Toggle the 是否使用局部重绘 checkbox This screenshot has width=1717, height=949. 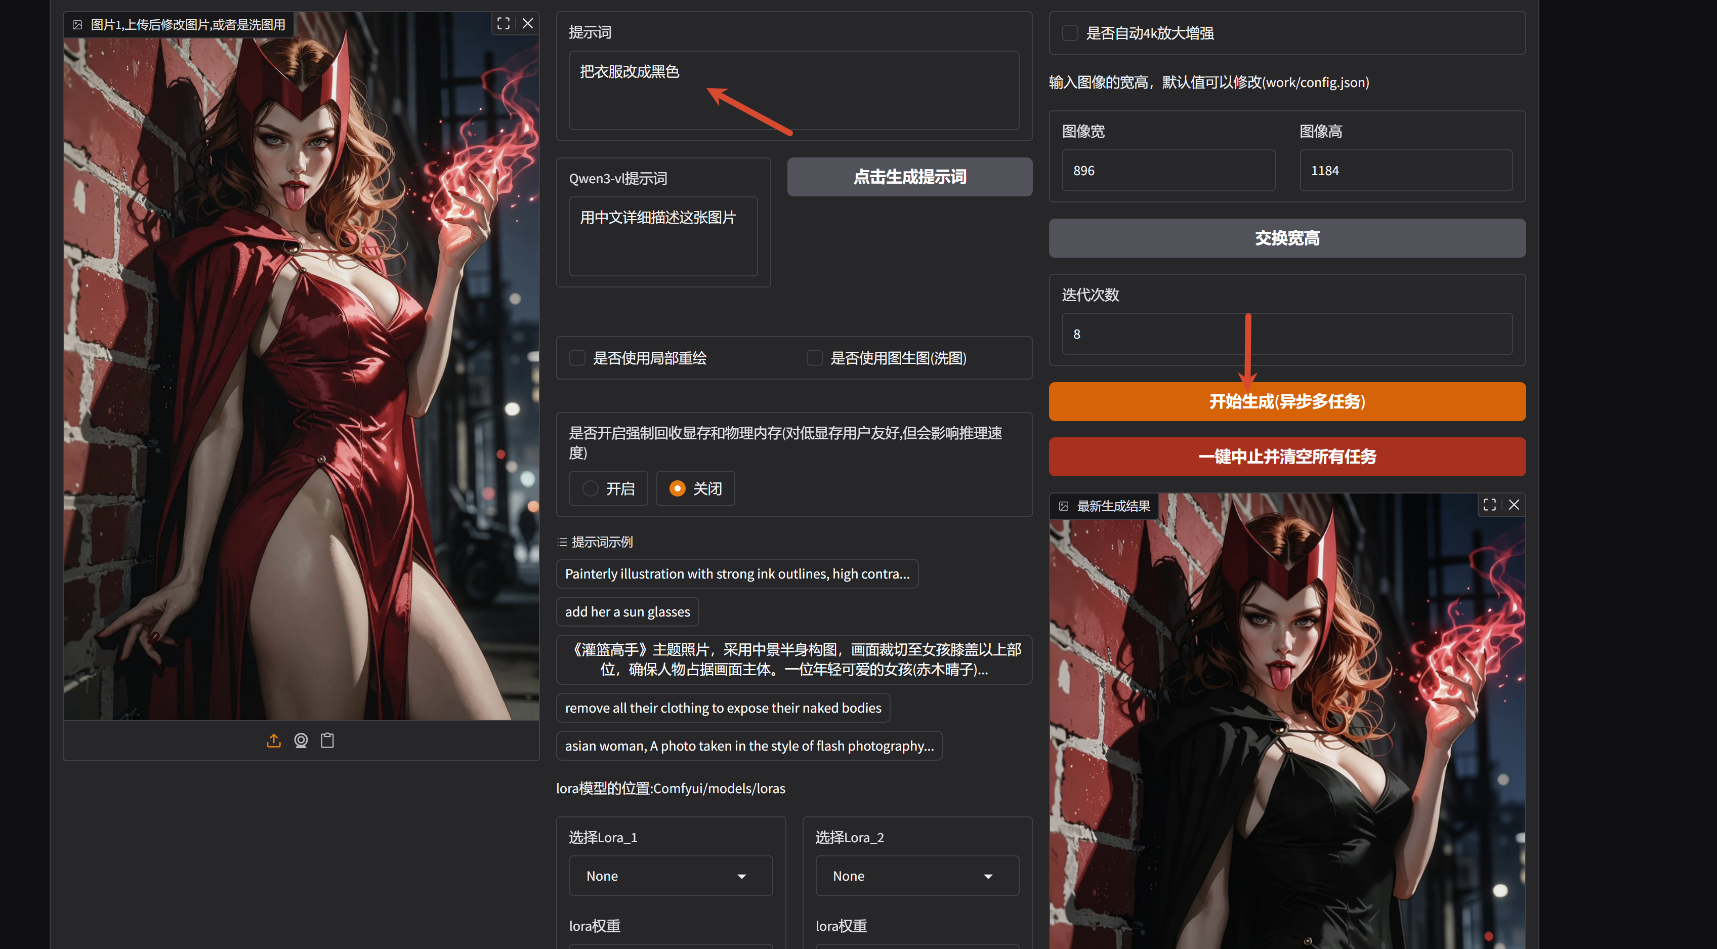[x=577, y=358]
